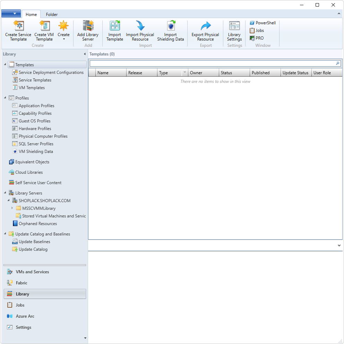Collapse the Library navigation pane arrow

click(x=85, y=54)
